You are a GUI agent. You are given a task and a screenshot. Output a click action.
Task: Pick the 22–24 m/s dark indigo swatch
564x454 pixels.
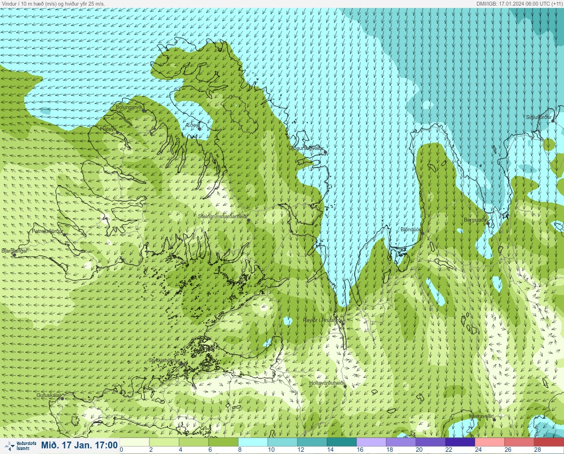point(460,442)
